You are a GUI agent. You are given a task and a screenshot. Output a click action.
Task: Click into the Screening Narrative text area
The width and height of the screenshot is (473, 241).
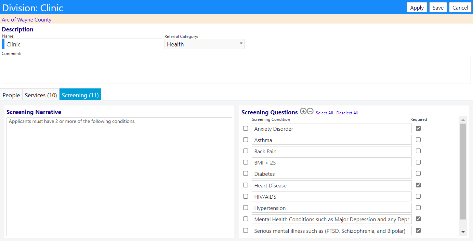[119, 177]
